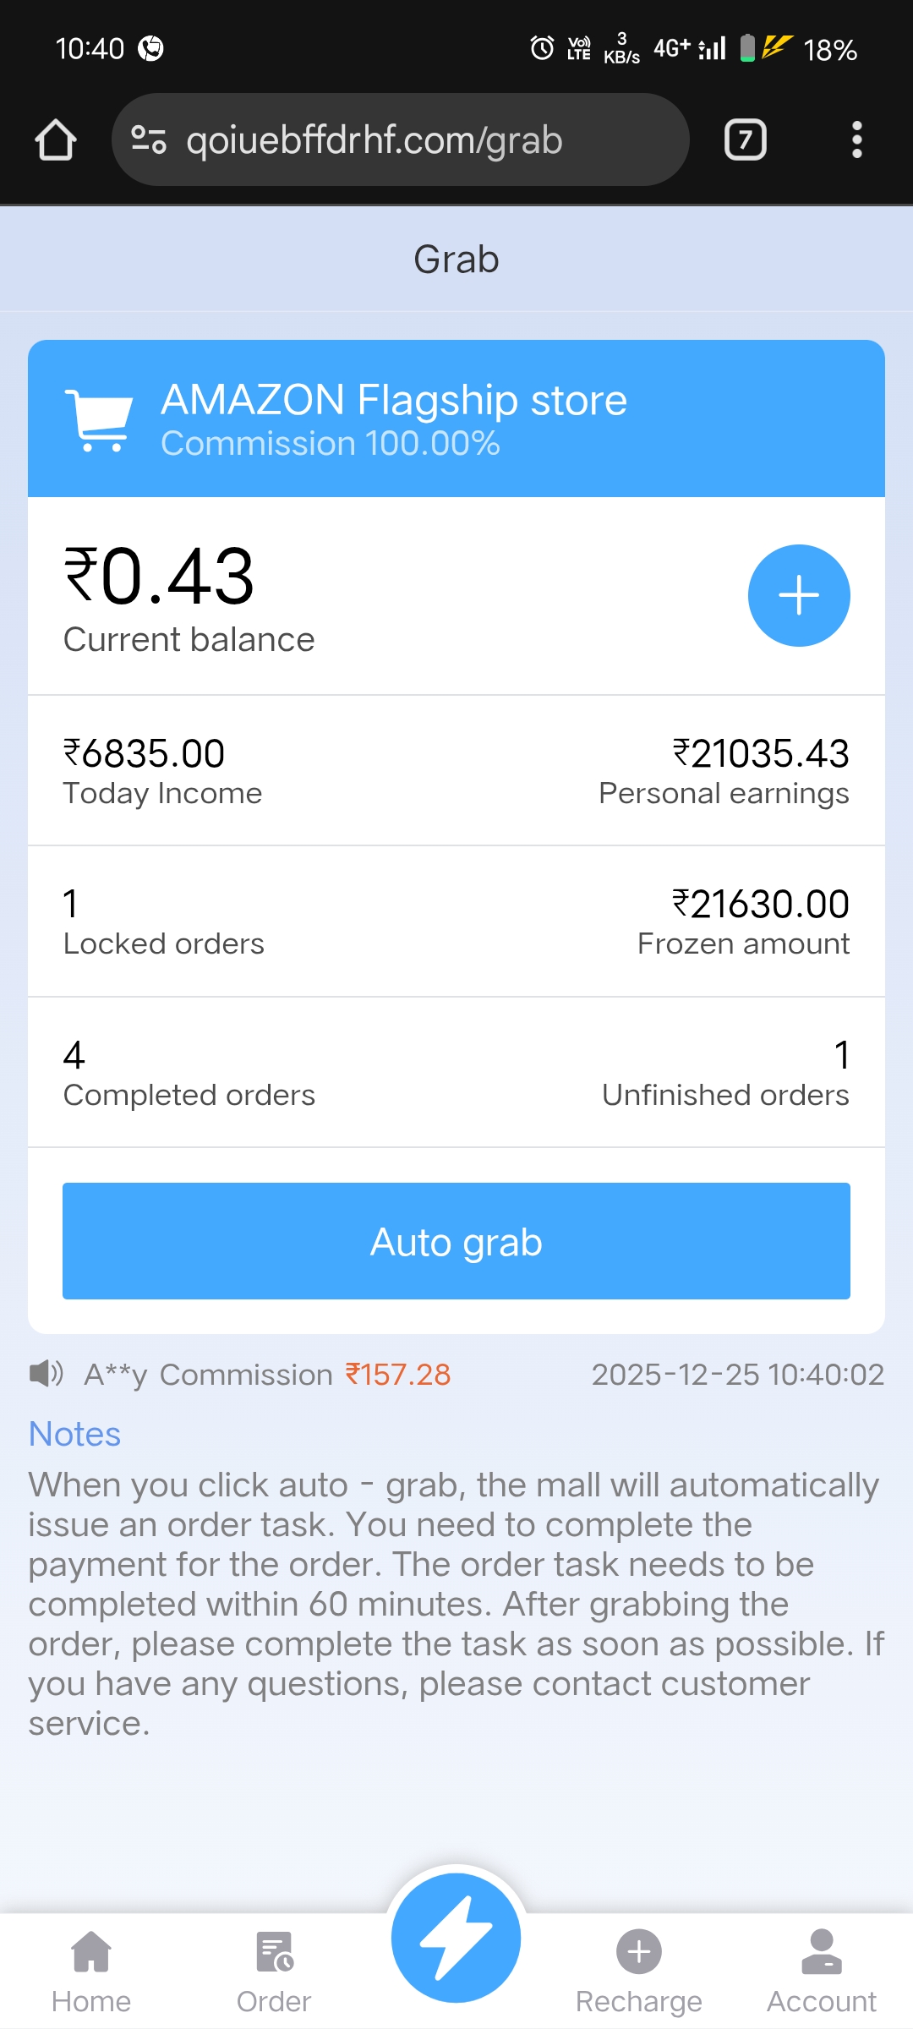Screen dimensions: 913x2029
Task: Tap the blue plus recharge balance button
Action: 799,595
